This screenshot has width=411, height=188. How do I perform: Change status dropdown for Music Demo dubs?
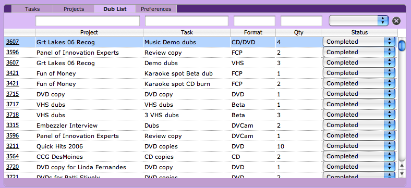tap(359, 42)
